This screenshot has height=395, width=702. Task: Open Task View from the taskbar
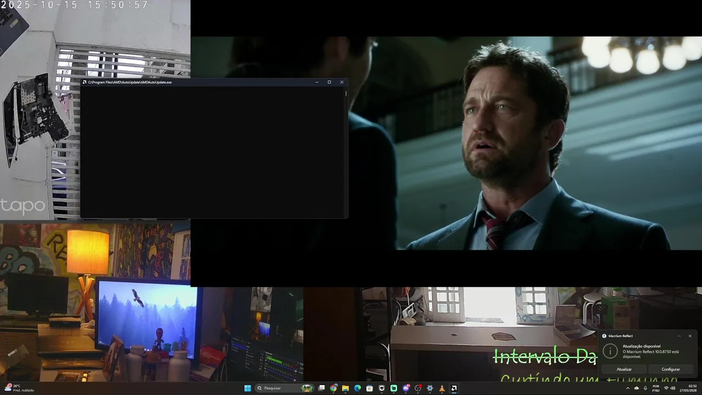(x=321, y=388)
